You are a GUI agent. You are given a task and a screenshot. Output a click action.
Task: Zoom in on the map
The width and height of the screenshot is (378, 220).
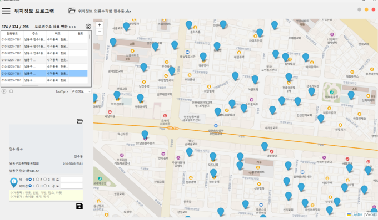pyautogui.click(x=100, y=25)
